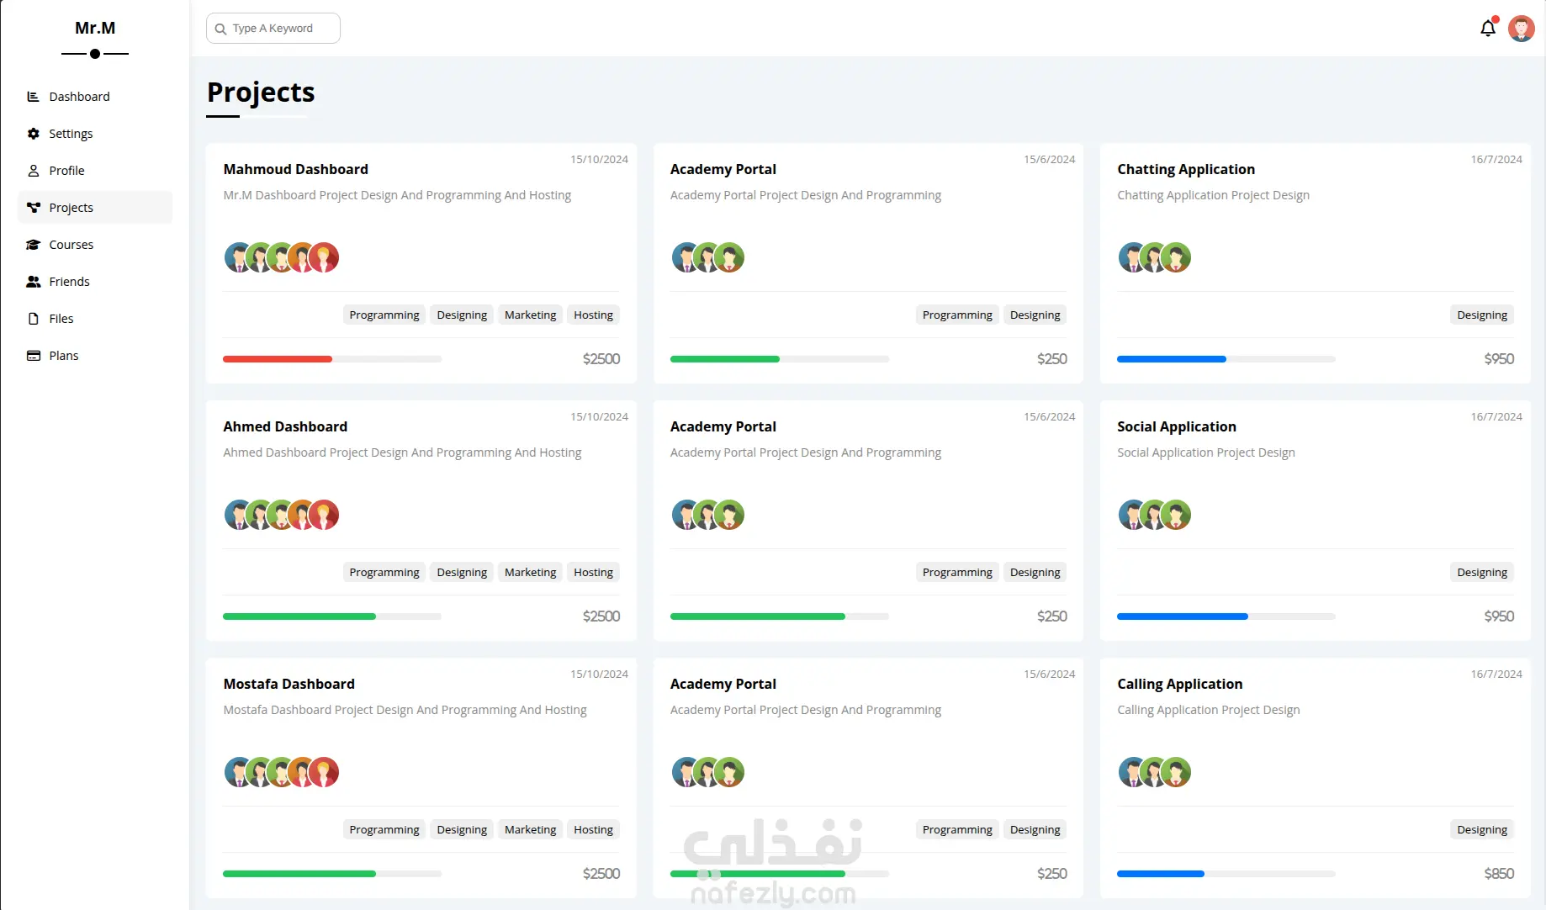Click the Files document icon in sidebar

point(34,319)
